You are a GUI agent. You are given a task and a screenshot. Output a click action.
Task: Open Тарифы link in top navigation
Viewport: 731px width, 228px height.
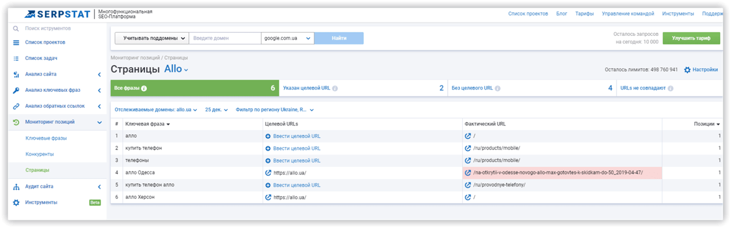[x=584, y=13]
